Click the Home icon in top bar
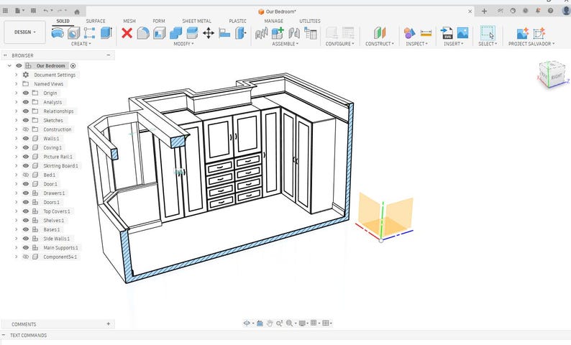571x345 pixels. [x=77, y=11]
